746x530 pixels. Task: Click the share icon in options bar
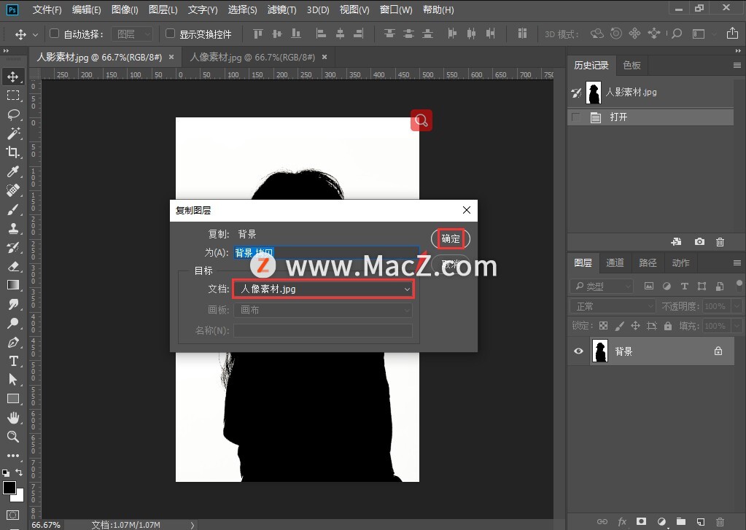click(x=732, y=34)
